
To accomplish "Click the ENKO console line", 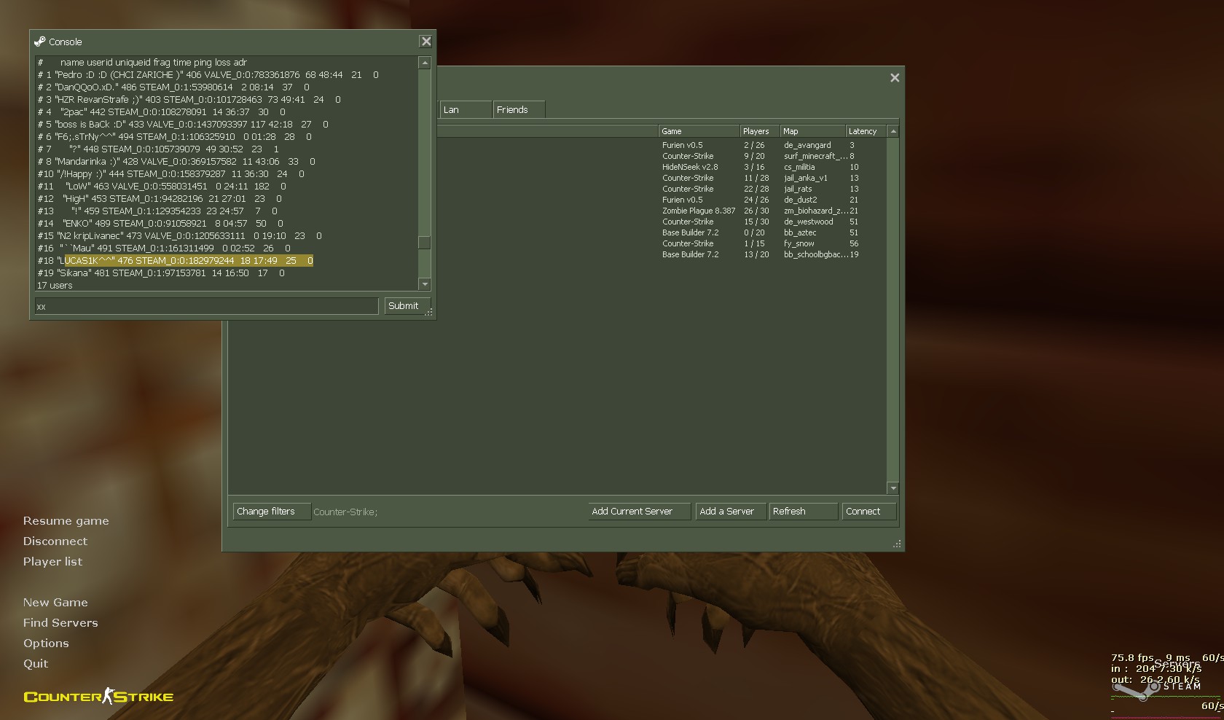I will click(160, 224).
